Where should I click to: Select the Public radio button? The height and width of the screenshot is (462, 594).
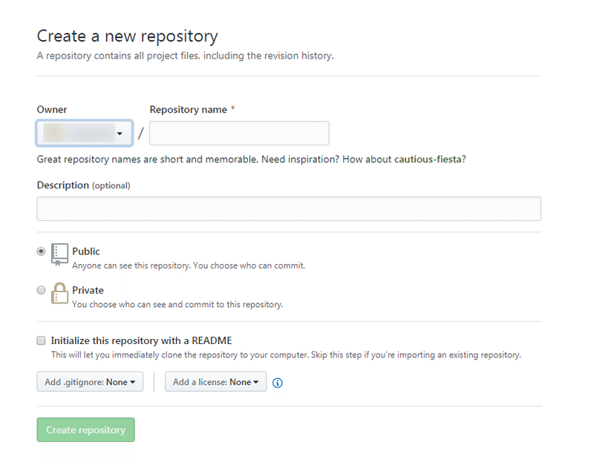(x=42, y=251)
